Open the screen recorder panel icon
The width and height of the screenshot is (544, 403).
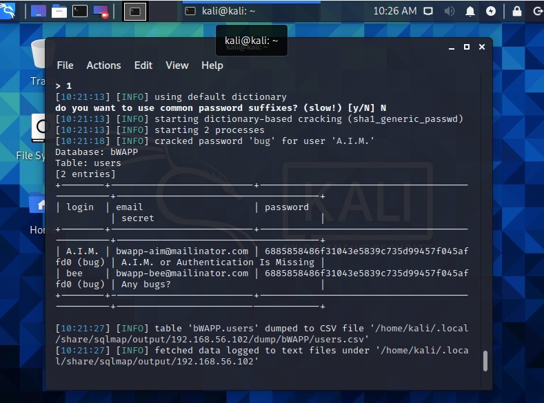click(x=101, y=11)
